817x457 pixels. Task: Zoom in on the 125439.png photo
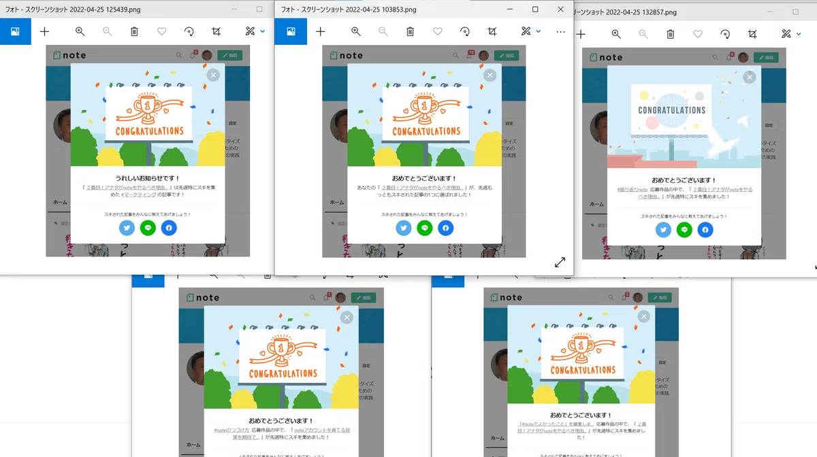[x=80, y=31]
